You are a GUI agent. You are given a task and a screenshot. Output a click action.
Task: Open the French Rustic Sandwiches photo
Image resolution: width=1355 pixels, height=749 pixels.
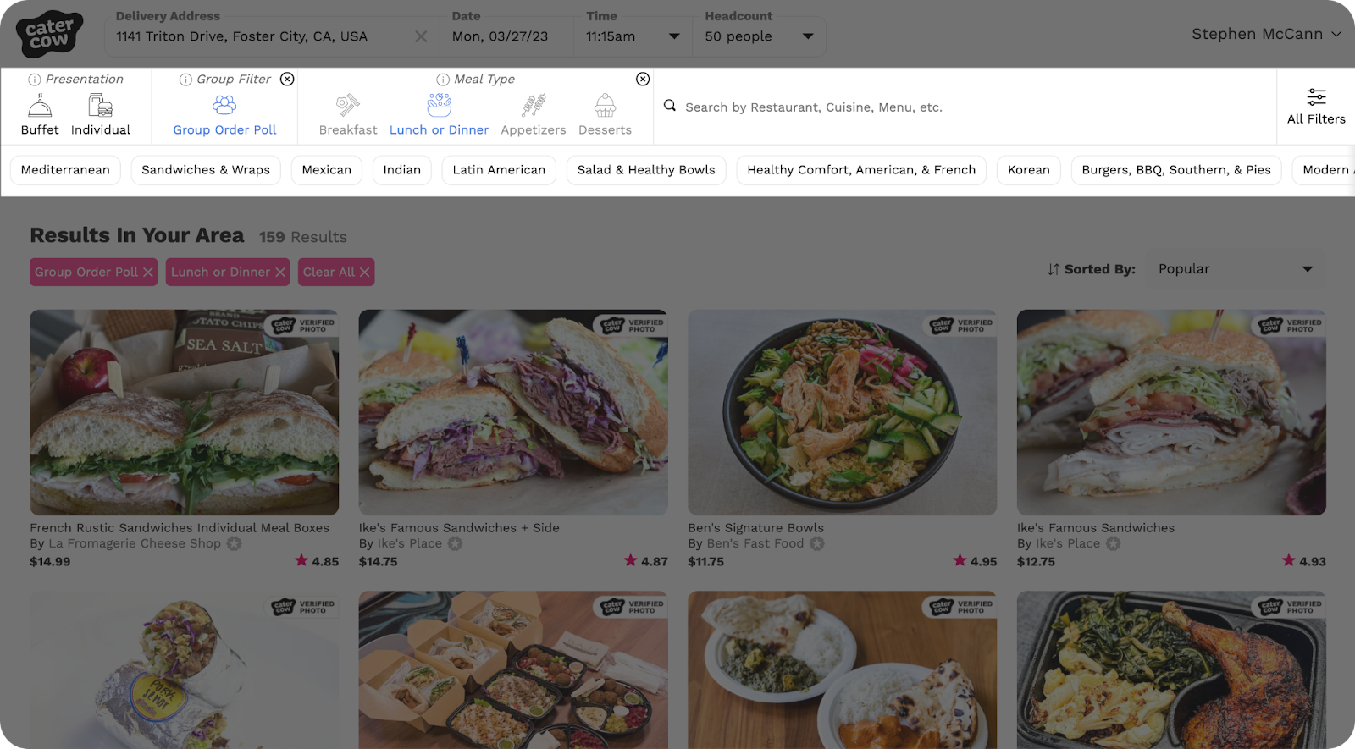184,412
